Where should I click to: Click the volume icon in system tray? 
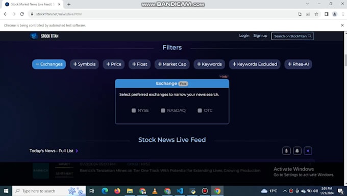click(x=315, y=191)
